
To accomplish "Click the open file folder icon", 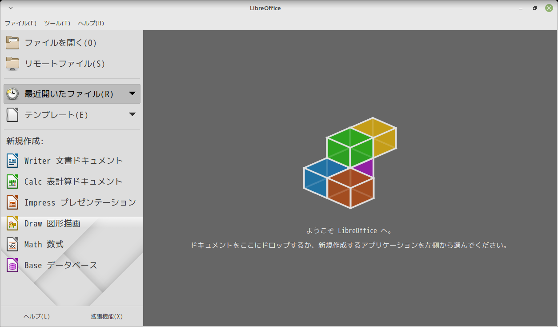I will tap(12, 43).
